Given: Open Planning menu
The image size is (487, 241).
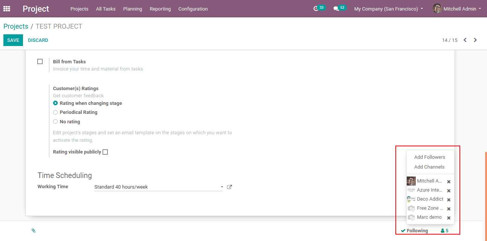Looking at the screenshot, I should coord(133,9).
